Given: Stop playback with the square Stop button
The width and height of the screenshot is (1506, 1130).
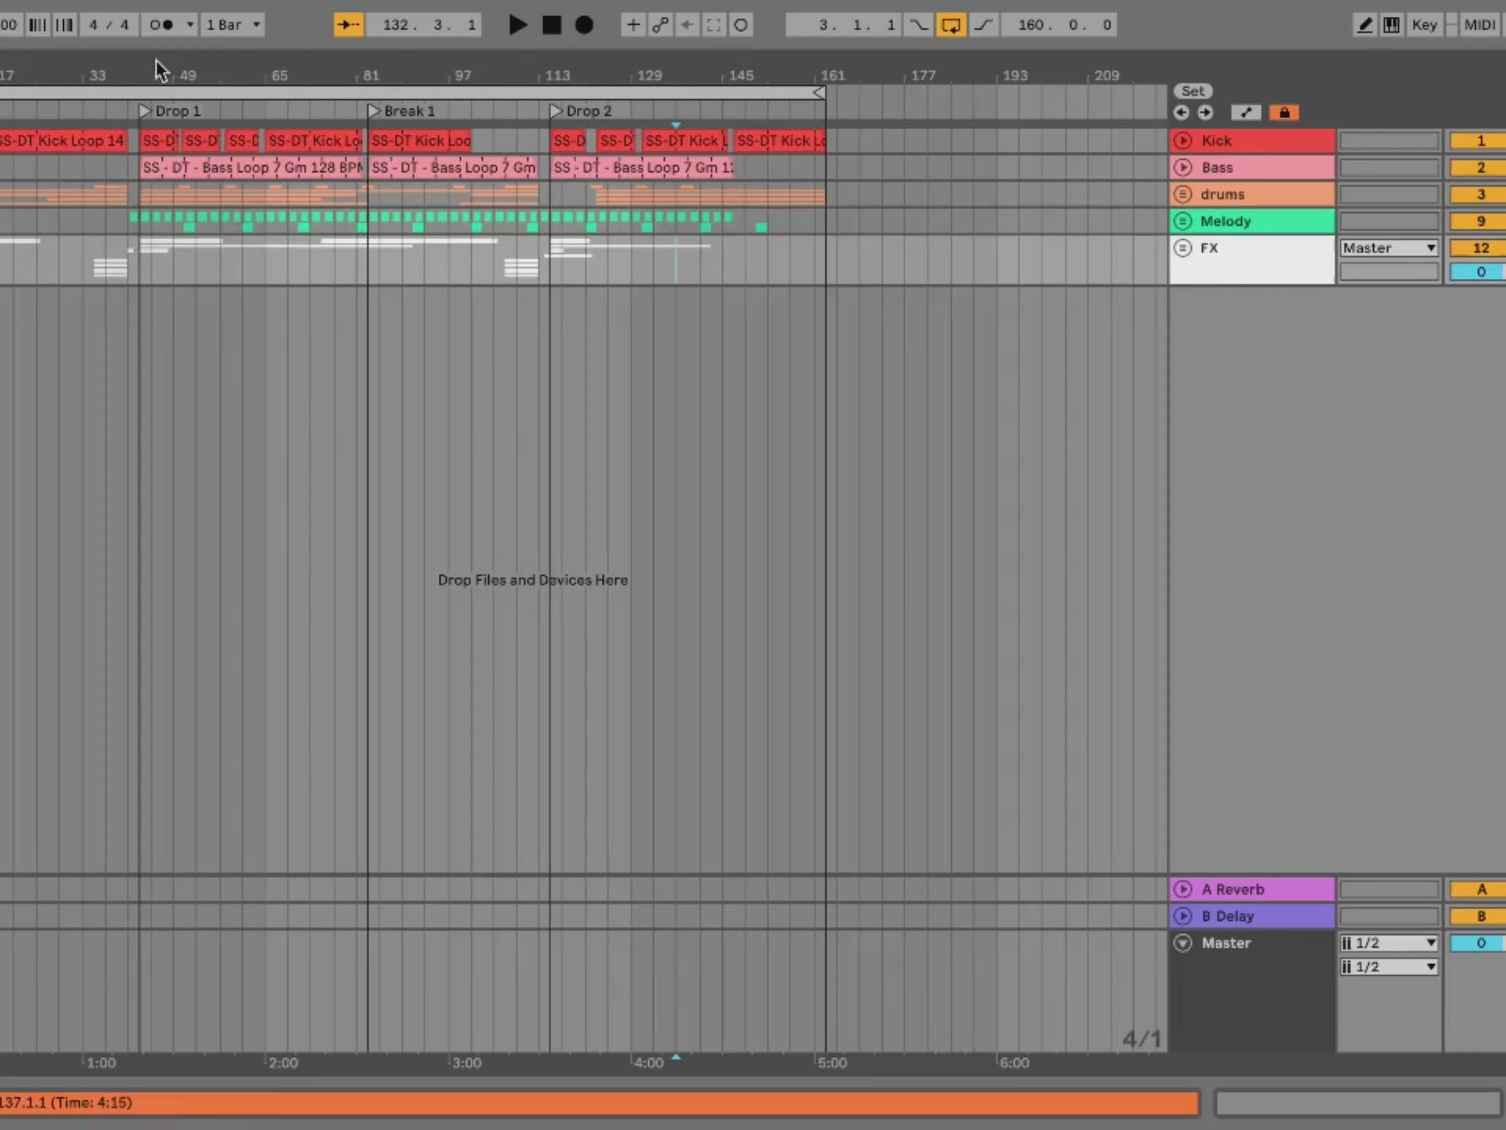Looking at the screenshot, I should [552, 25].
